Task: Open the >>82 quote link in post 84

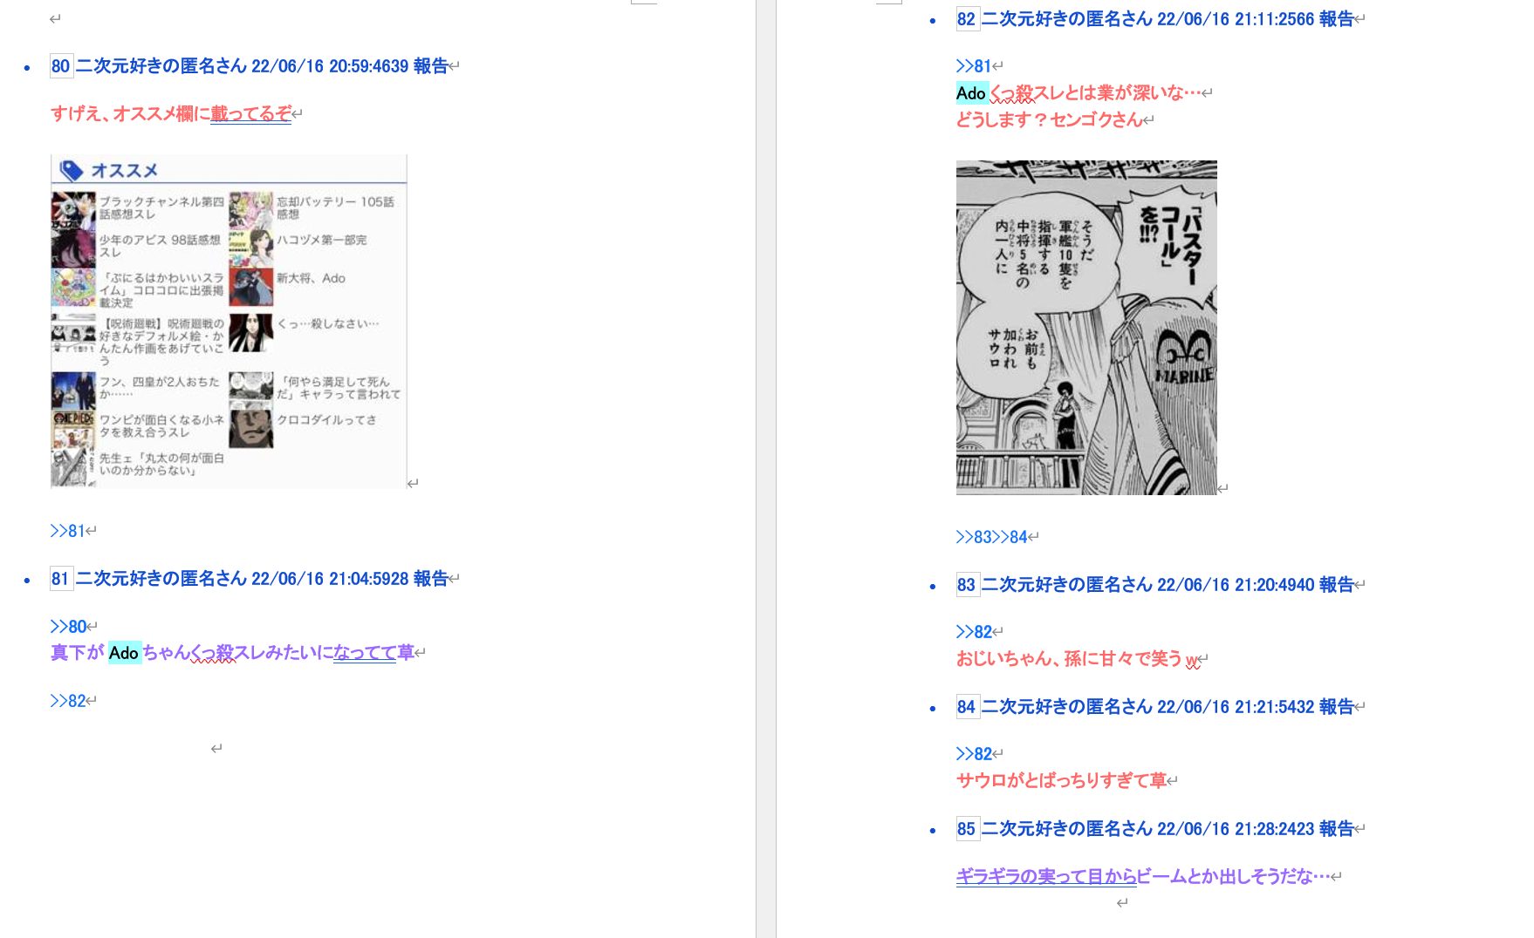Action: (x=975, y=754)
